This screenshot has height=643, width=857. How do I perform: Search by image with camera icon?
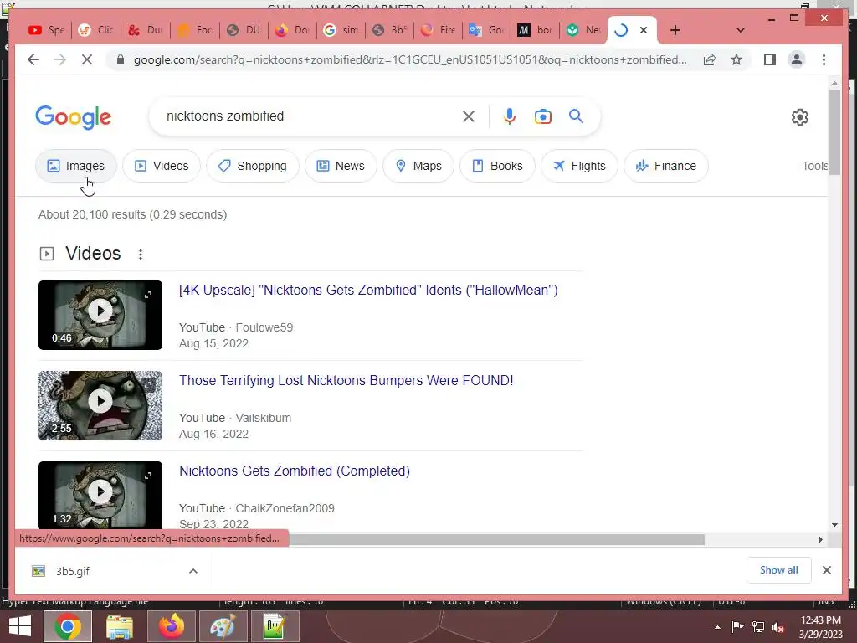pos(542,116)
